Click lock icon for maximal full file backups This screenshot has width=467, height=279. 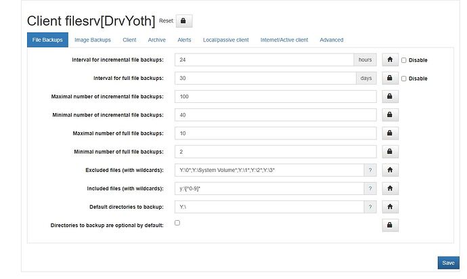391,133
